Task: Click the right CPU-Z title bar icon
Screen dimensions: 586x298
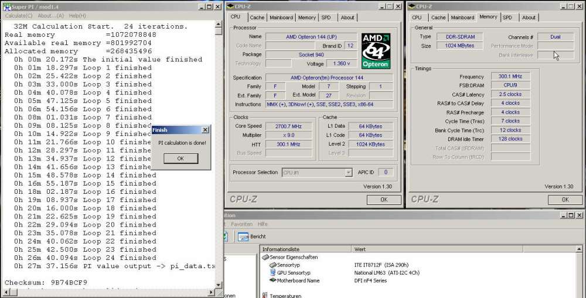Action: click(411, 6)
